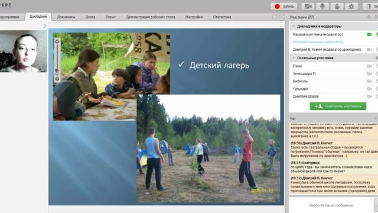Select participant Александра П
Viewport: 378px width, 213px height.
pos(304,73)
